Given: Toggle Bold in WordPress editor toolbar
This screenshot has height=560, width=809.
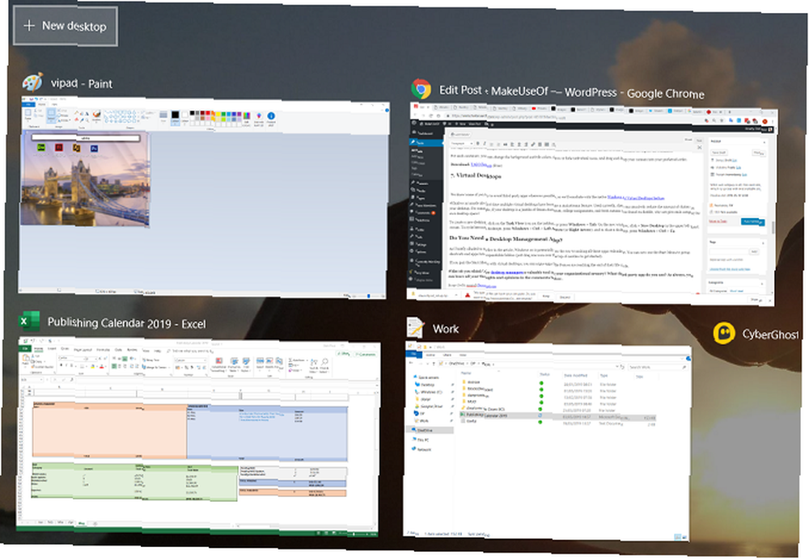Looking at the screenshot, I should tap(478, 143).
